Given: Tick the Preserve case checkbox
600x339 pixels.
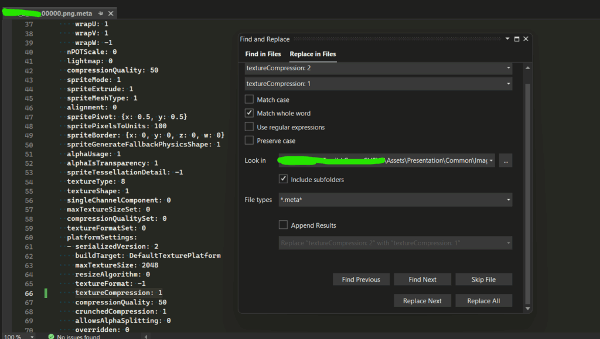Looking at the screenshot, I should click(x=249, y=141).
